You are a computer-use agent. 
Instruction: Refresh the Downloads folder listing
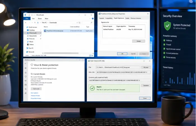[79, 23]
